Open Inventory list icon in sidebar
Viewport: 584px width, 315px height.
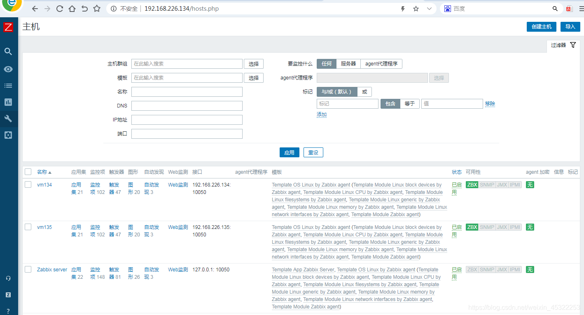coord(8,86)
